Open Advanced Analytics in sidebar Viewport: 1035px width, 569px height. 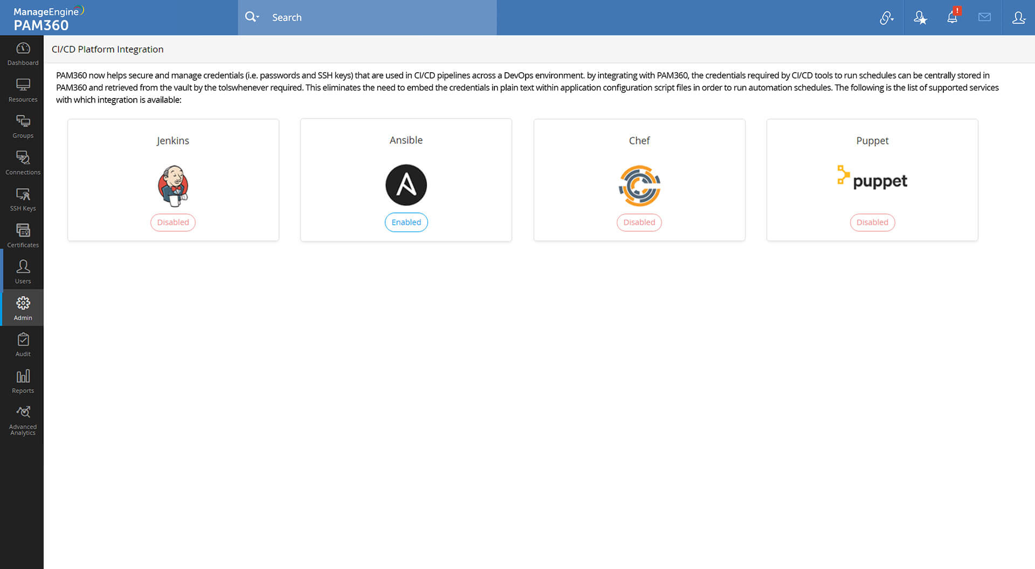(x=23, y=420)
